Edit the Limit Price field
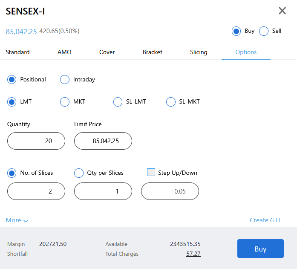297x269 pixels. [103, 141]
